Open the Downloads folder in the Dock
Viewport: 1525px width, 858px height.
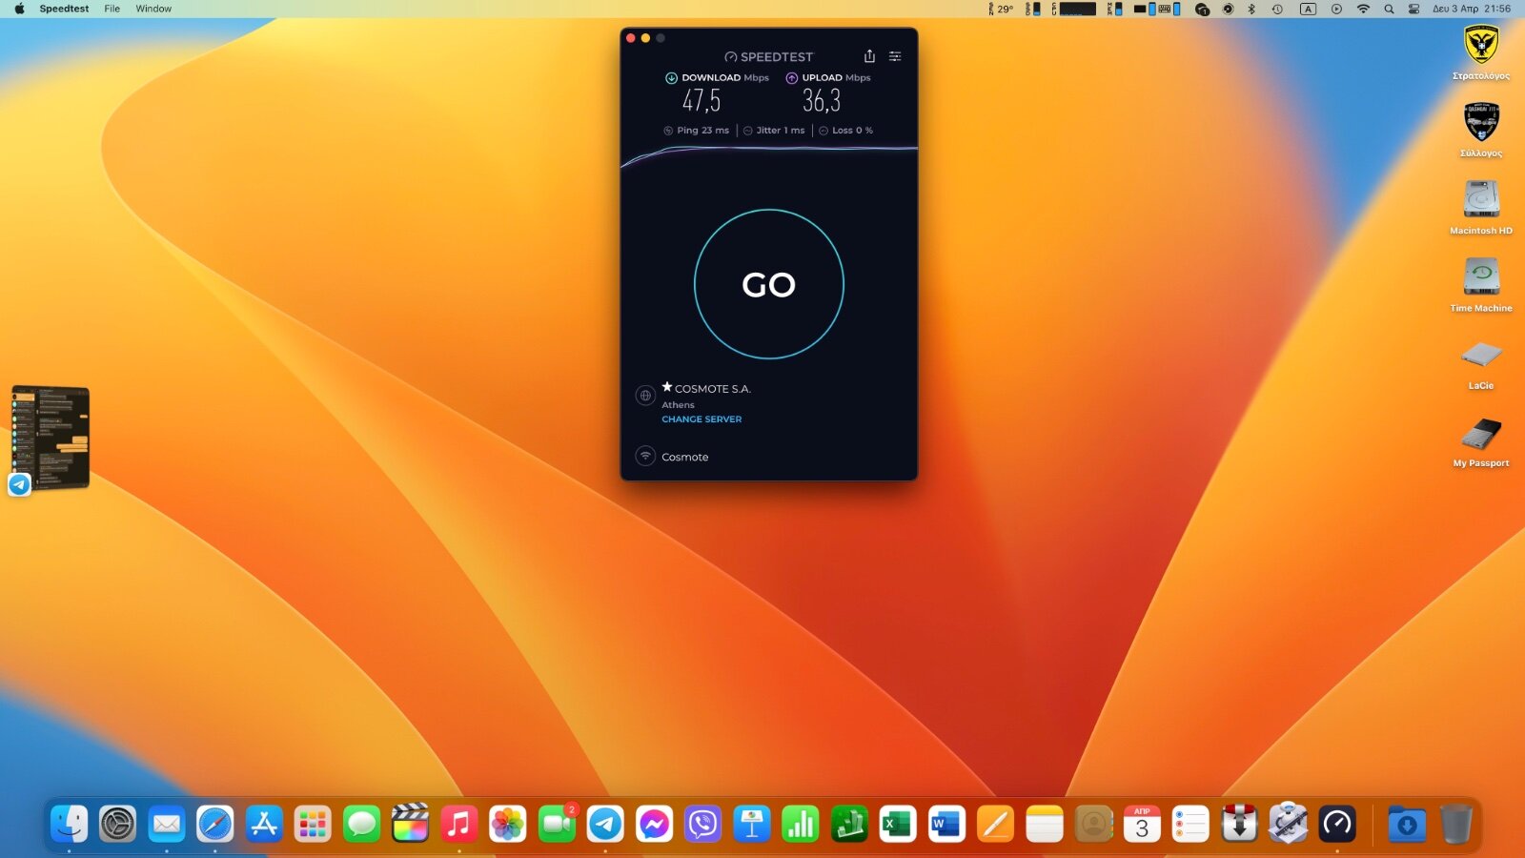[1407, 824]
